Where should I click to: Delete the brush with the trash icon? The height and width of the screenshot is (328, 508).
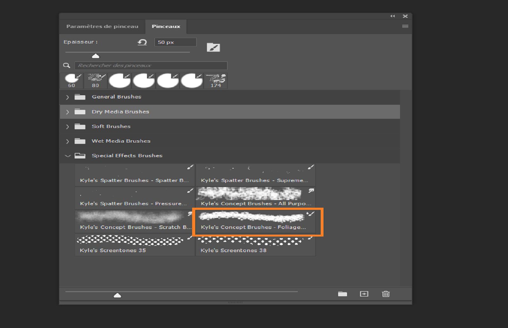(x=386, y=294)
